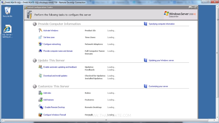Click the Activate Windows key icon
219x123 pixels.
pos(40,31)
